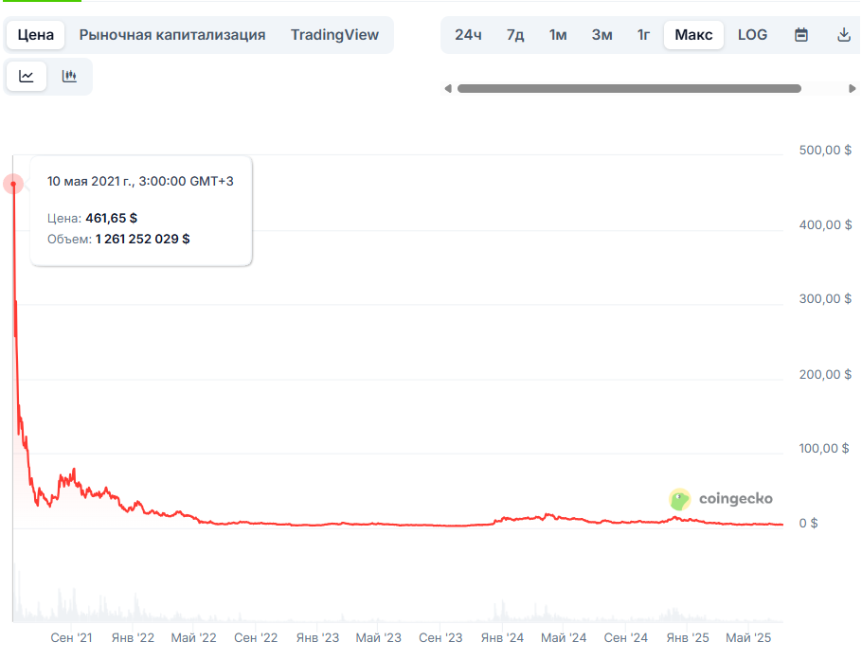Screen dimensions: 862x660
Task: Click tooltip date 10 мая 2021 г.
Action: click(x=90, y=182)
